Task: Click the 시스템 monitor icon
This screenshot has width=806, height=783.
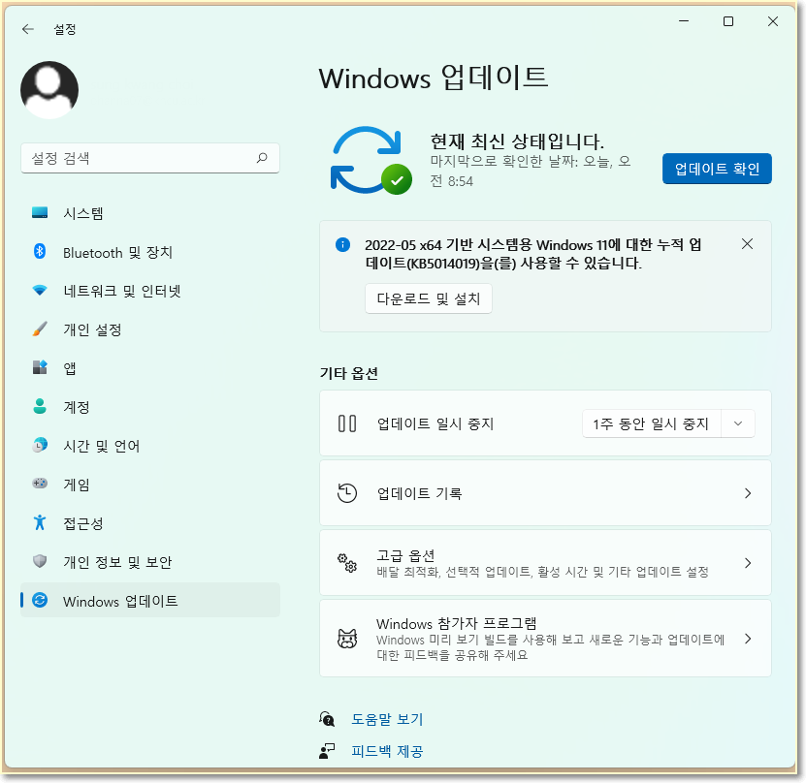Action: click(40, 212)
